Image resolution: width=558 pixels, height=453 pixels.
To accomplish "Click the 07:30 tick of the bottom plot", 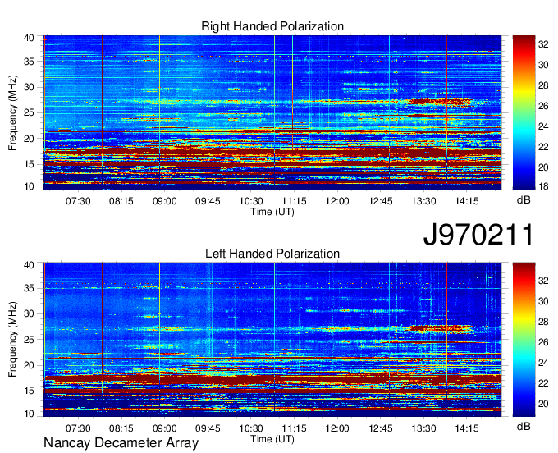I will (x=78, y=428).
